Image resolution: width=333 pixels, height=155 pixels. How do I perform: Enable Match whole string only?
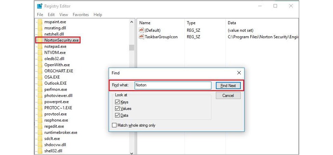pos(114,125)
